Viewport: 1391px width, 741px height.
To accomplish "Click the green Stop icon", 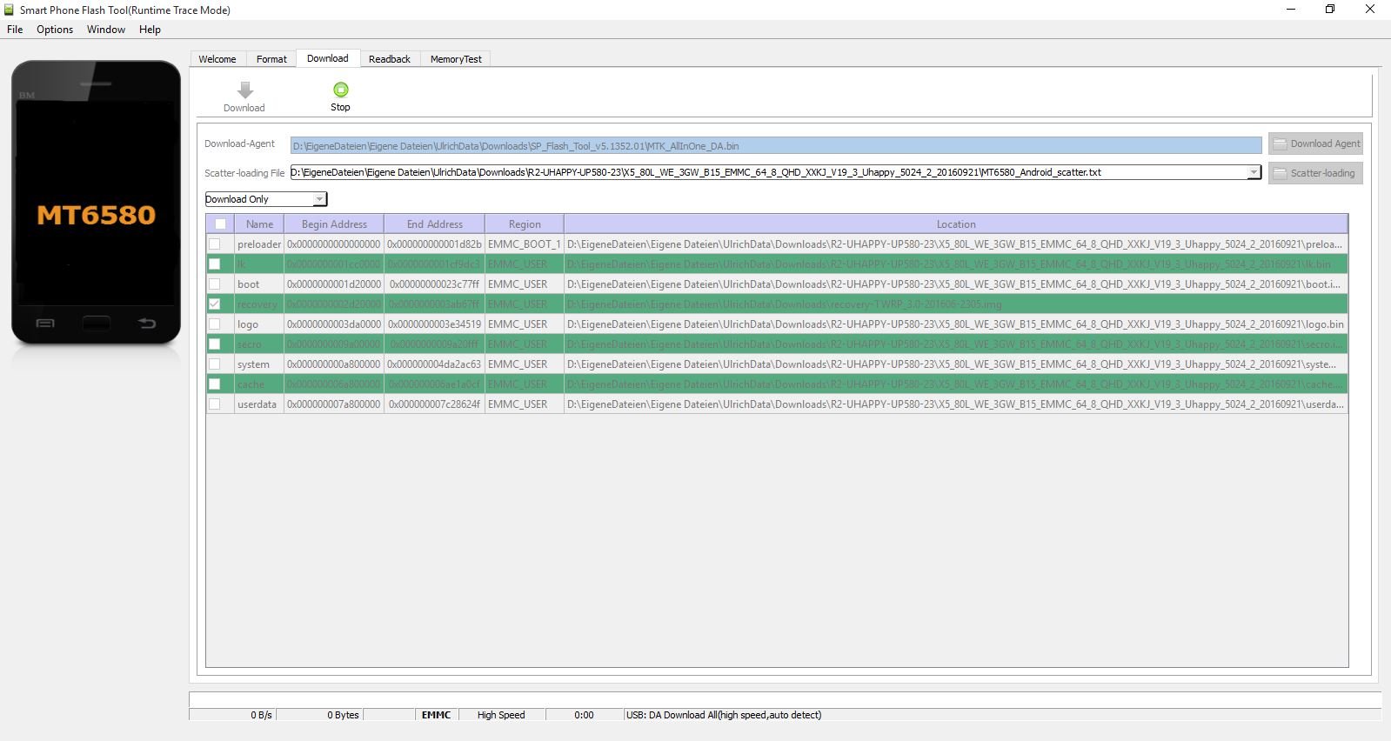I will click(340, 90).
